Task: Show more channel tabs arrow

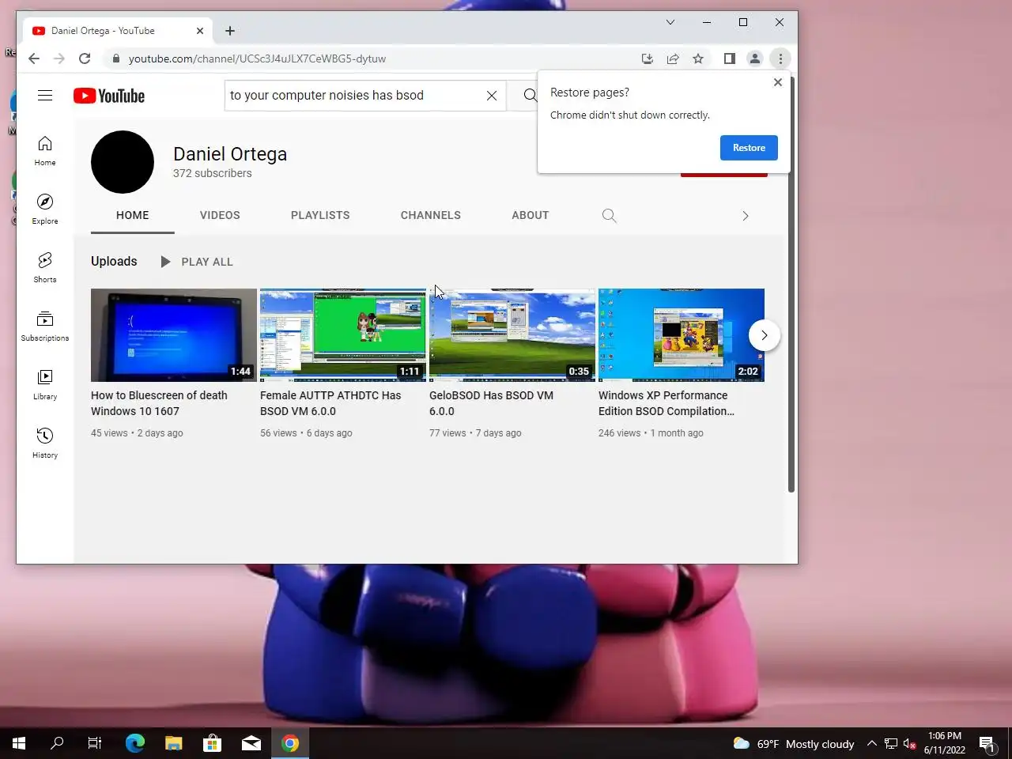Action: (745, 216)
